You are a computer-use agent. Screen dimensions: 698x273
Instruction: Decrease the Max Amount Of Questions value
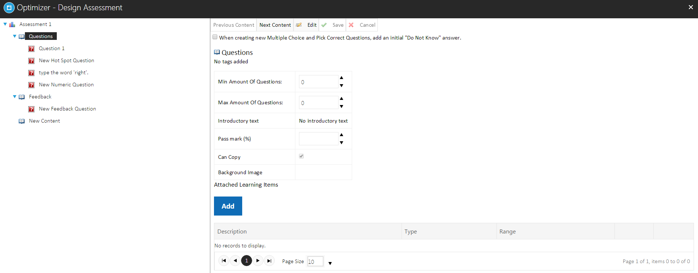pos(341,106)
